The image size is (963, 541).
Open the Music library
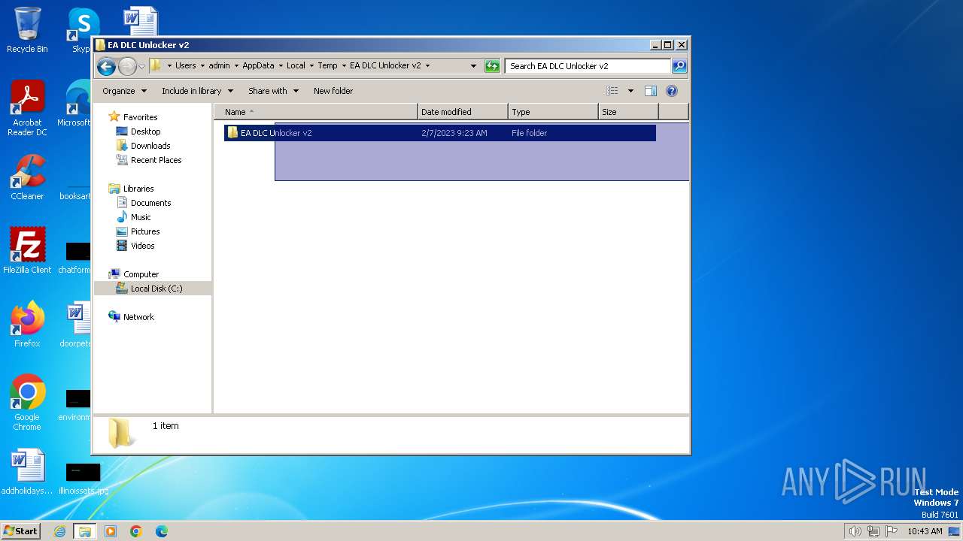tap(134, 217)
